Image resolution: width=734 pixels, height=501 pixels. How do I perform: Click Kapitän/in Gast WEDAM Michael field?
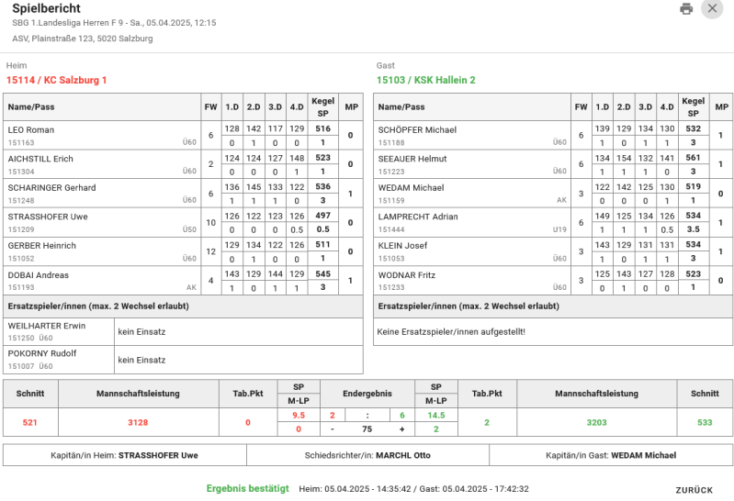coord(611,455)
